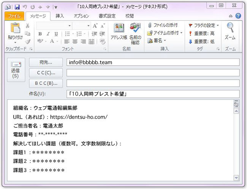This screenshot has height=189, width=247.
Task: Open the 校閲 ribbon tab
Action: click(x=130, y=16)
